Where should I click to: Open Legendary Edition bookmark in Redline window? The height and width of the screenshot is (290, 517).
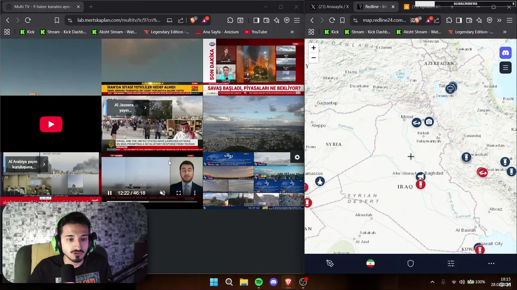(x=471, y=32)
